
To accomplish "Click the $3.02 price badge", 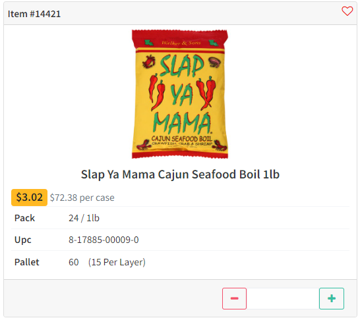I will (x=29, y=198).
